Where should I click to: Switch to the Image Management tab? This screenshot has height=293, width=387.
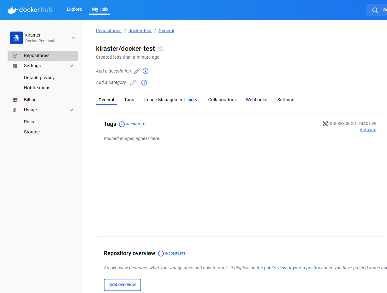tap(164, 100)
